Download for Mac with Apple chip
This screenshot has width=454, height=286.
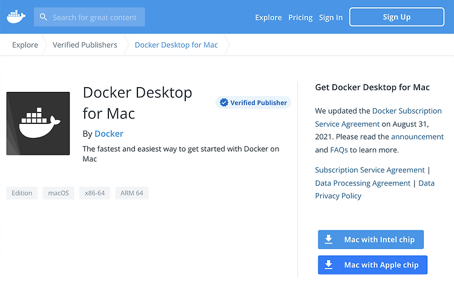coord(372,265)
